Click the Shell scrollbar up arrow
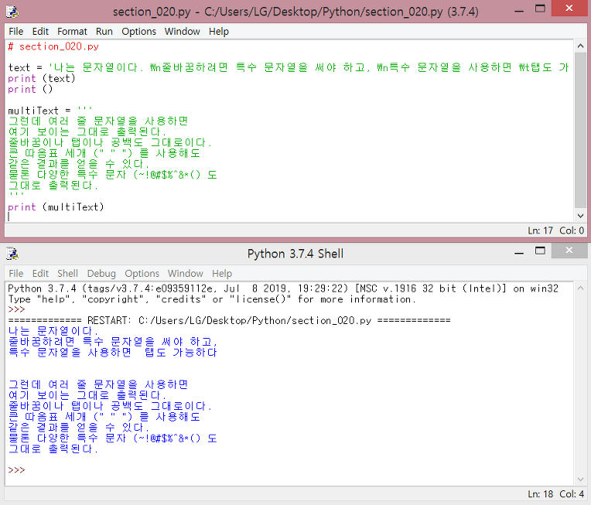Screen dimensions: 591x505 580,288
